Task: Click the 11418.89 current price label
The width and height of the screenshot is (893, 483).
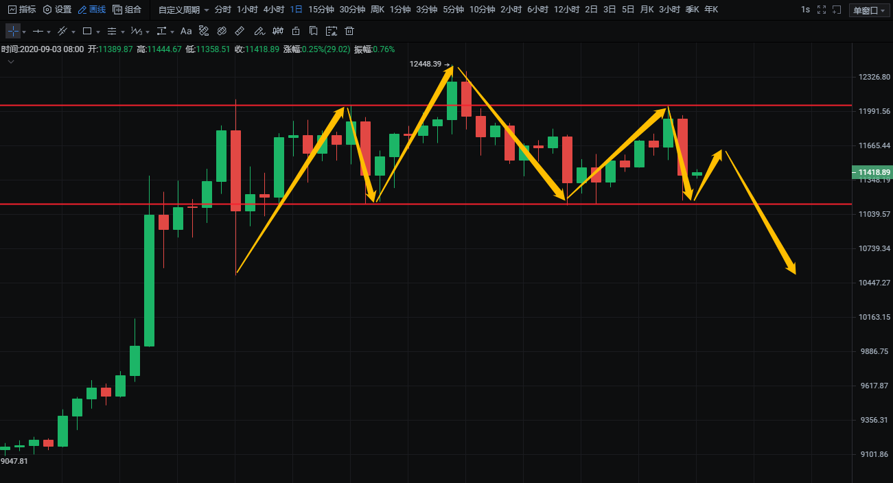Action: click(x=871, y=172)
